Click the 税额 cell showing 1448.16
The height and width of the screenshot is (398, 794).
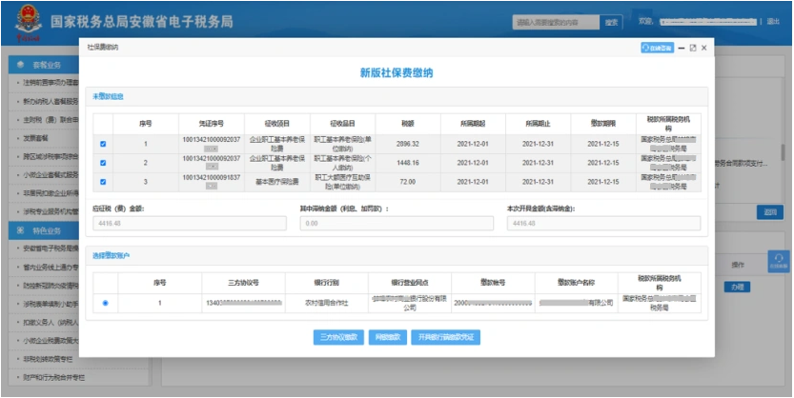tap(408, 163)
